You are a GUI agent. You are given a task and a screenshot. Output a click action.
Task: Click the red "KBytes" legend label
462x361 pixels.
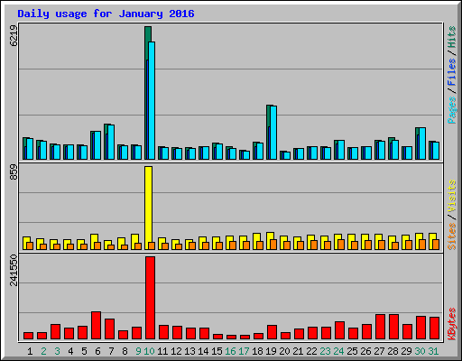coord(452,324)
